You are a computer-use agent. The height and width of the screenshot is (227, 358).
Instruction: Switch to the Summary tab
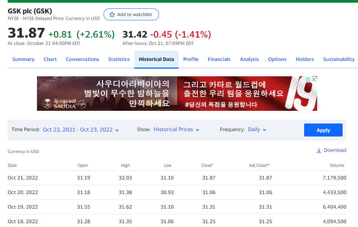coord(23,59)
